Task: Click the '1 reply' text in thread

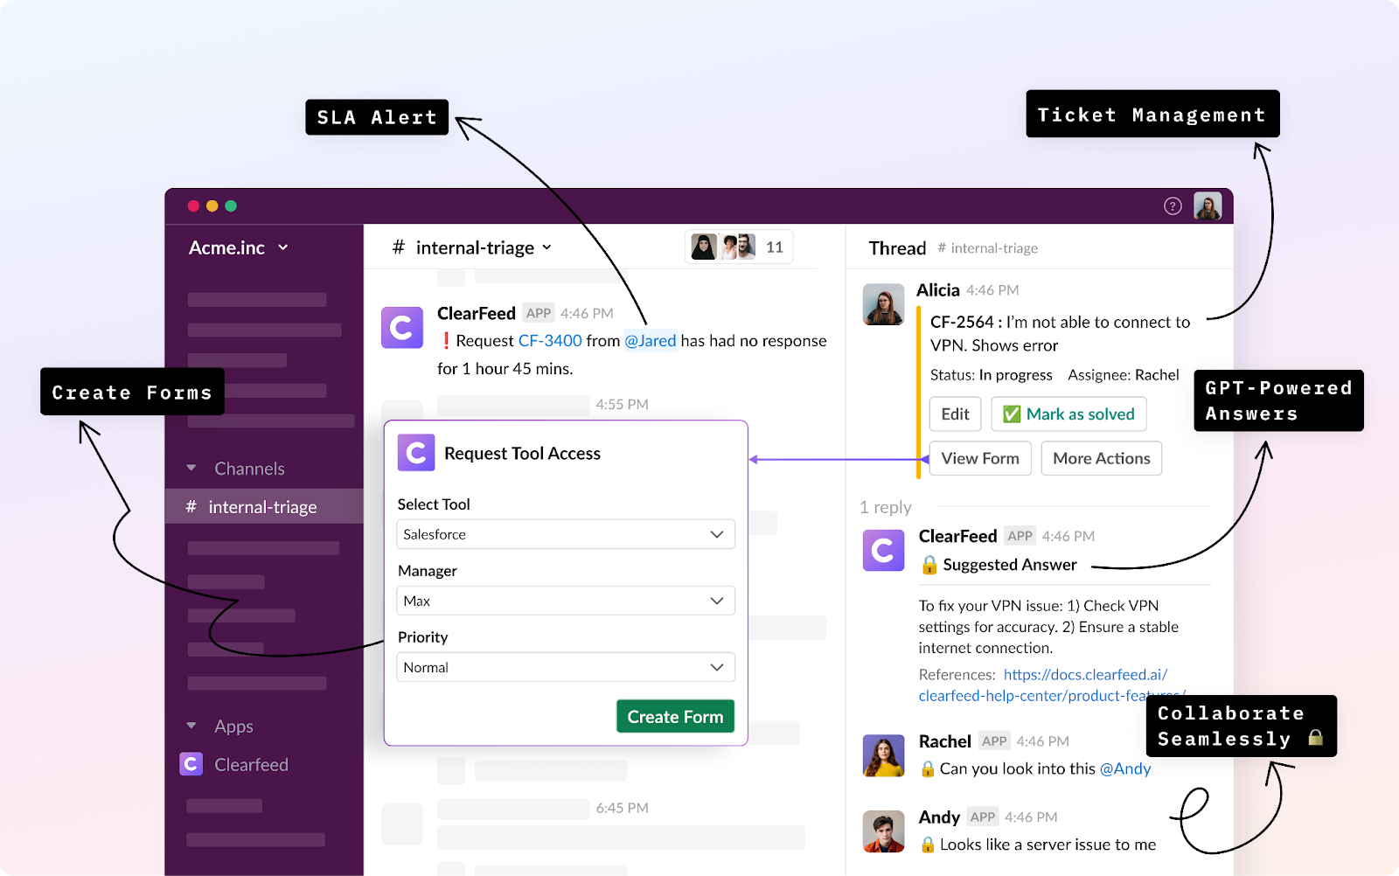Action: (x=886, y=507)
